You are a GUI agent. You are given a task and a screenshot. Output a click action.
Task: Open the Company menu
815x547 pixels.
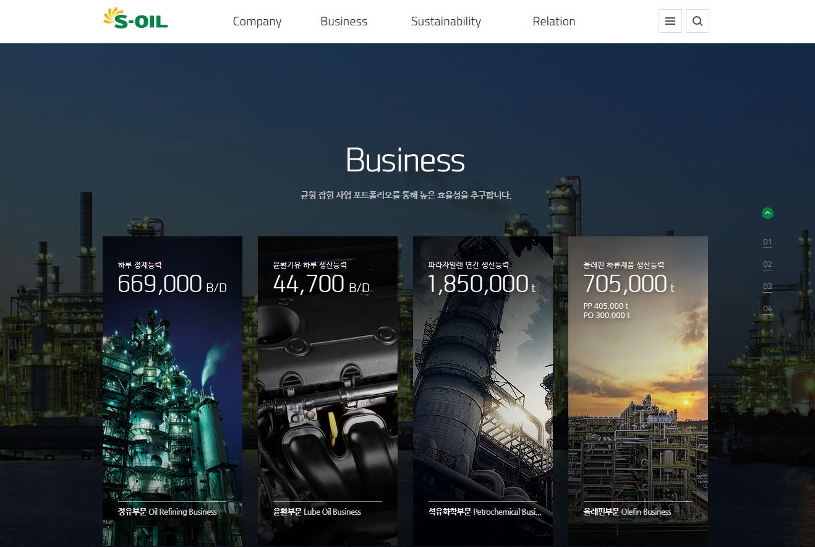point(257,21)
